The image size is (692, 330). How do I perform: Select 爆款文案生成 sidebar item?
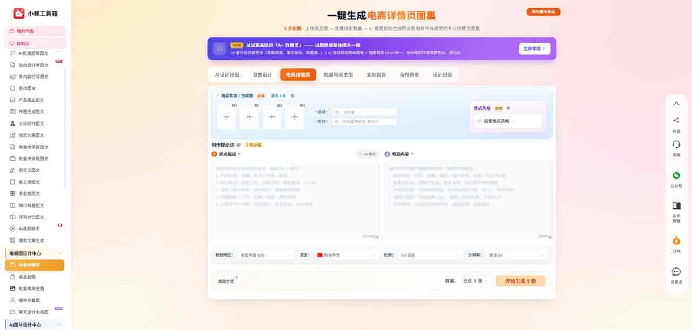pyautogui.click(x=35, y=240)
